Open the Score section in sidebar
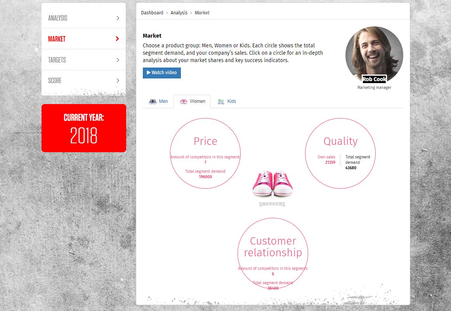451x311 pixels. [x=55, y=81]
